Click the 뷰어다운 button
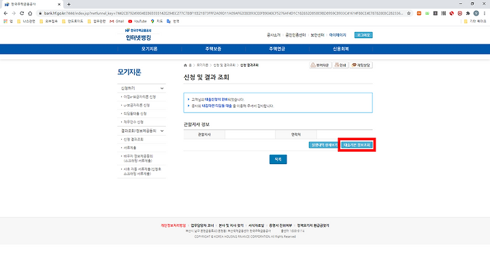Viewport: 490px width, 265px height. pyautogui.click(x=321, y=65)
